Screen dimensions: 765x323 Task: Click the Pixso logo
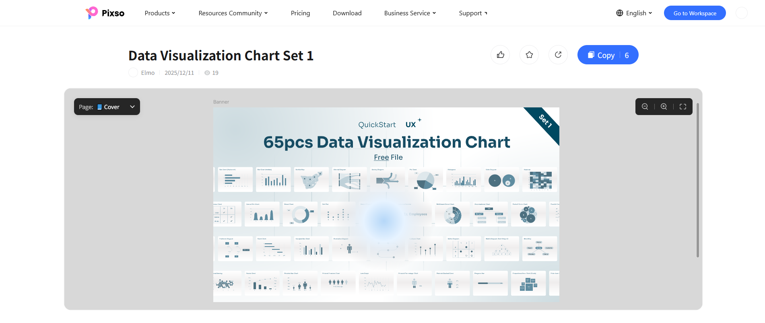[105, 13]
